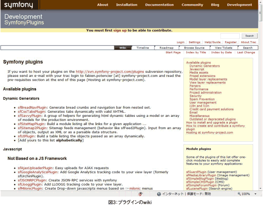Open the Community menu item

pyautogui.click(x=192, y=5)
